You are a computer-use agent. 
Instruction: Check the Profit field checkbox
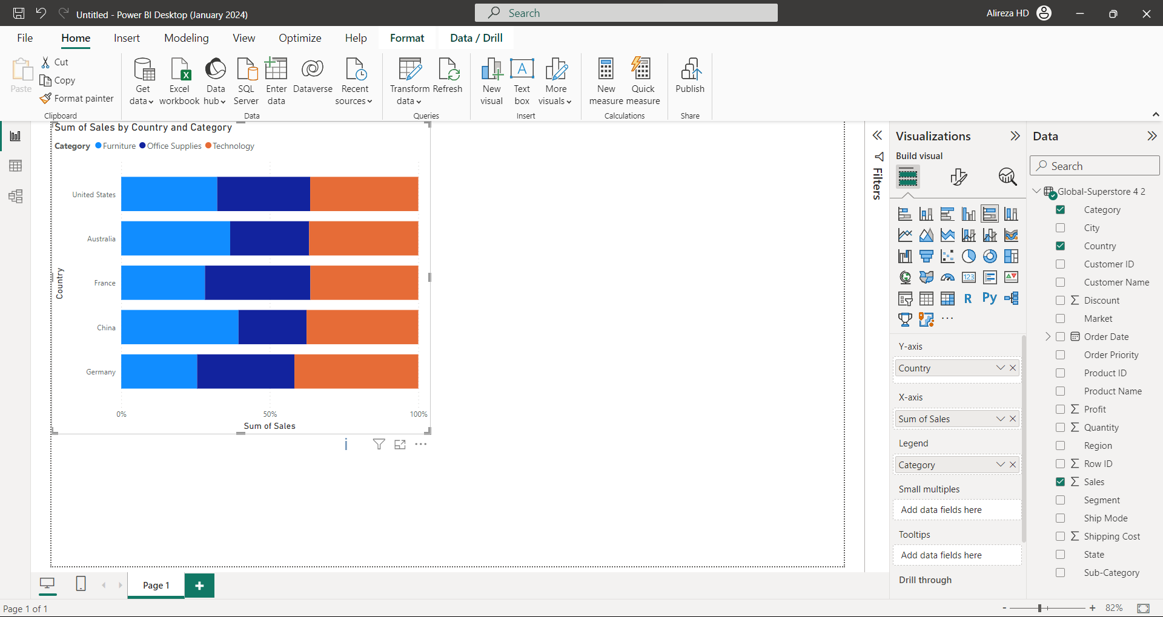coord(1061,409)
